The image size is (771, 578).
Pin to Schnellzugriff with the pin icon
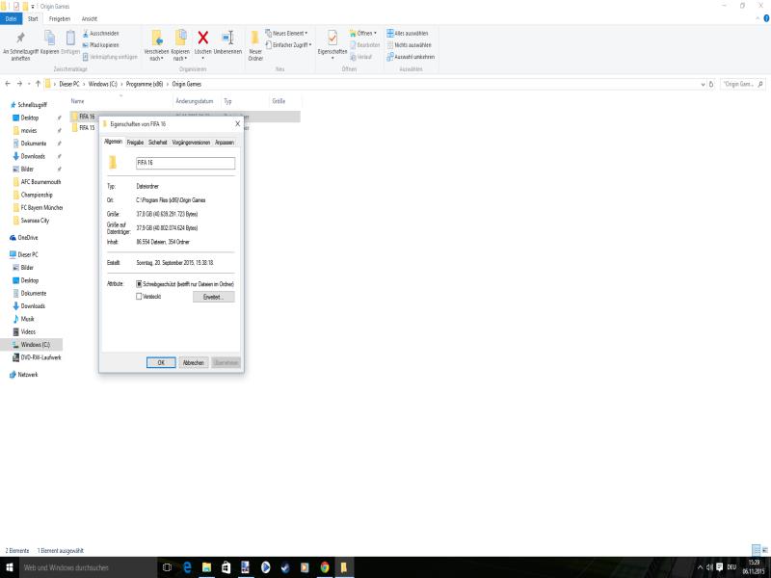tap(20, 44)
